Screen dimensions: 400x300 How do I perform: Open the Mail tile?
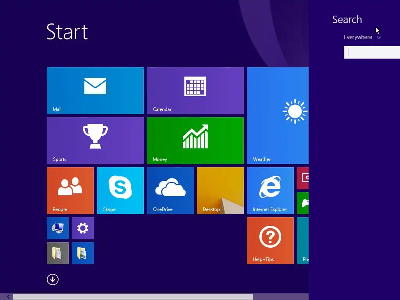tap(95, 91)
